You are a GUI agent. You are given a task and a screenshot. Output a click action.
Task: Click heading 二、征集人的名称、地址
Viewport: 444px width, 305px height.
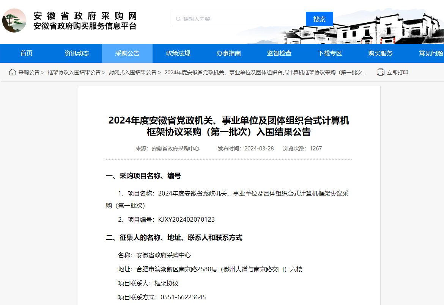click(174, 238)
